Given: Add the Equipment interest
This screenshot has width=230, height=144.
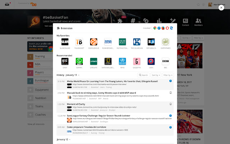Looking at the screenshot, I should tap(30, 90).
